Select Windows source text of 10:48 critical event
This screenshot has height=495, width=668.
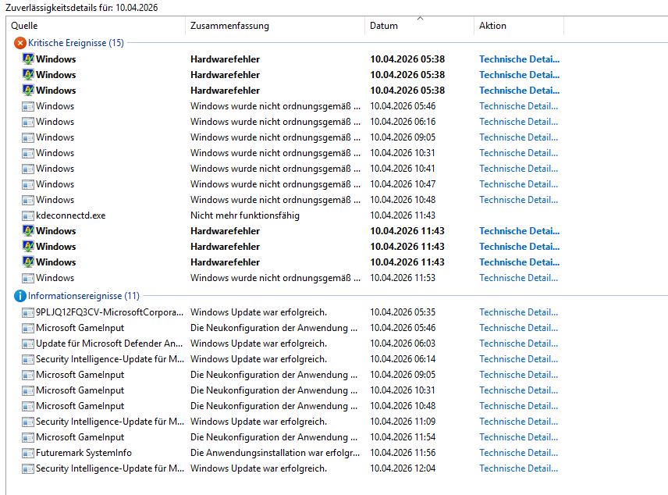tap(55, 200)
